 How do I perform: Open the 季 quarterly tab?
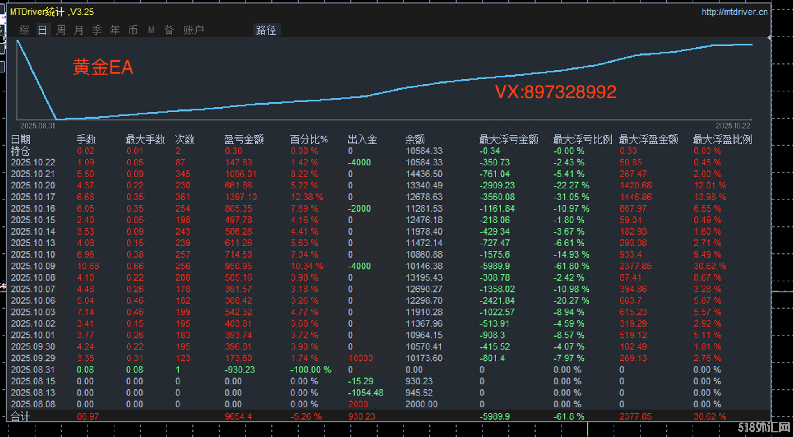(97, 30)
